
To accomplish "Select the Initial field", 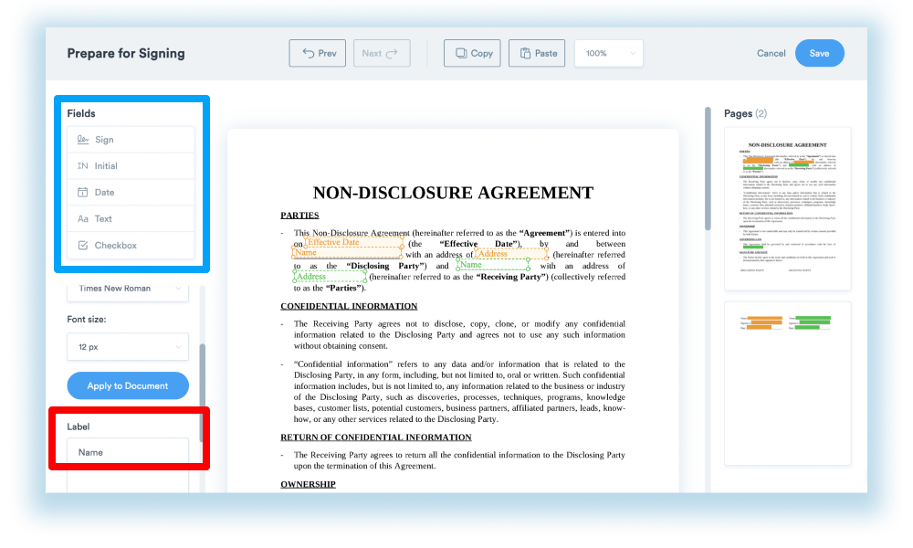I will pos(131,166).
